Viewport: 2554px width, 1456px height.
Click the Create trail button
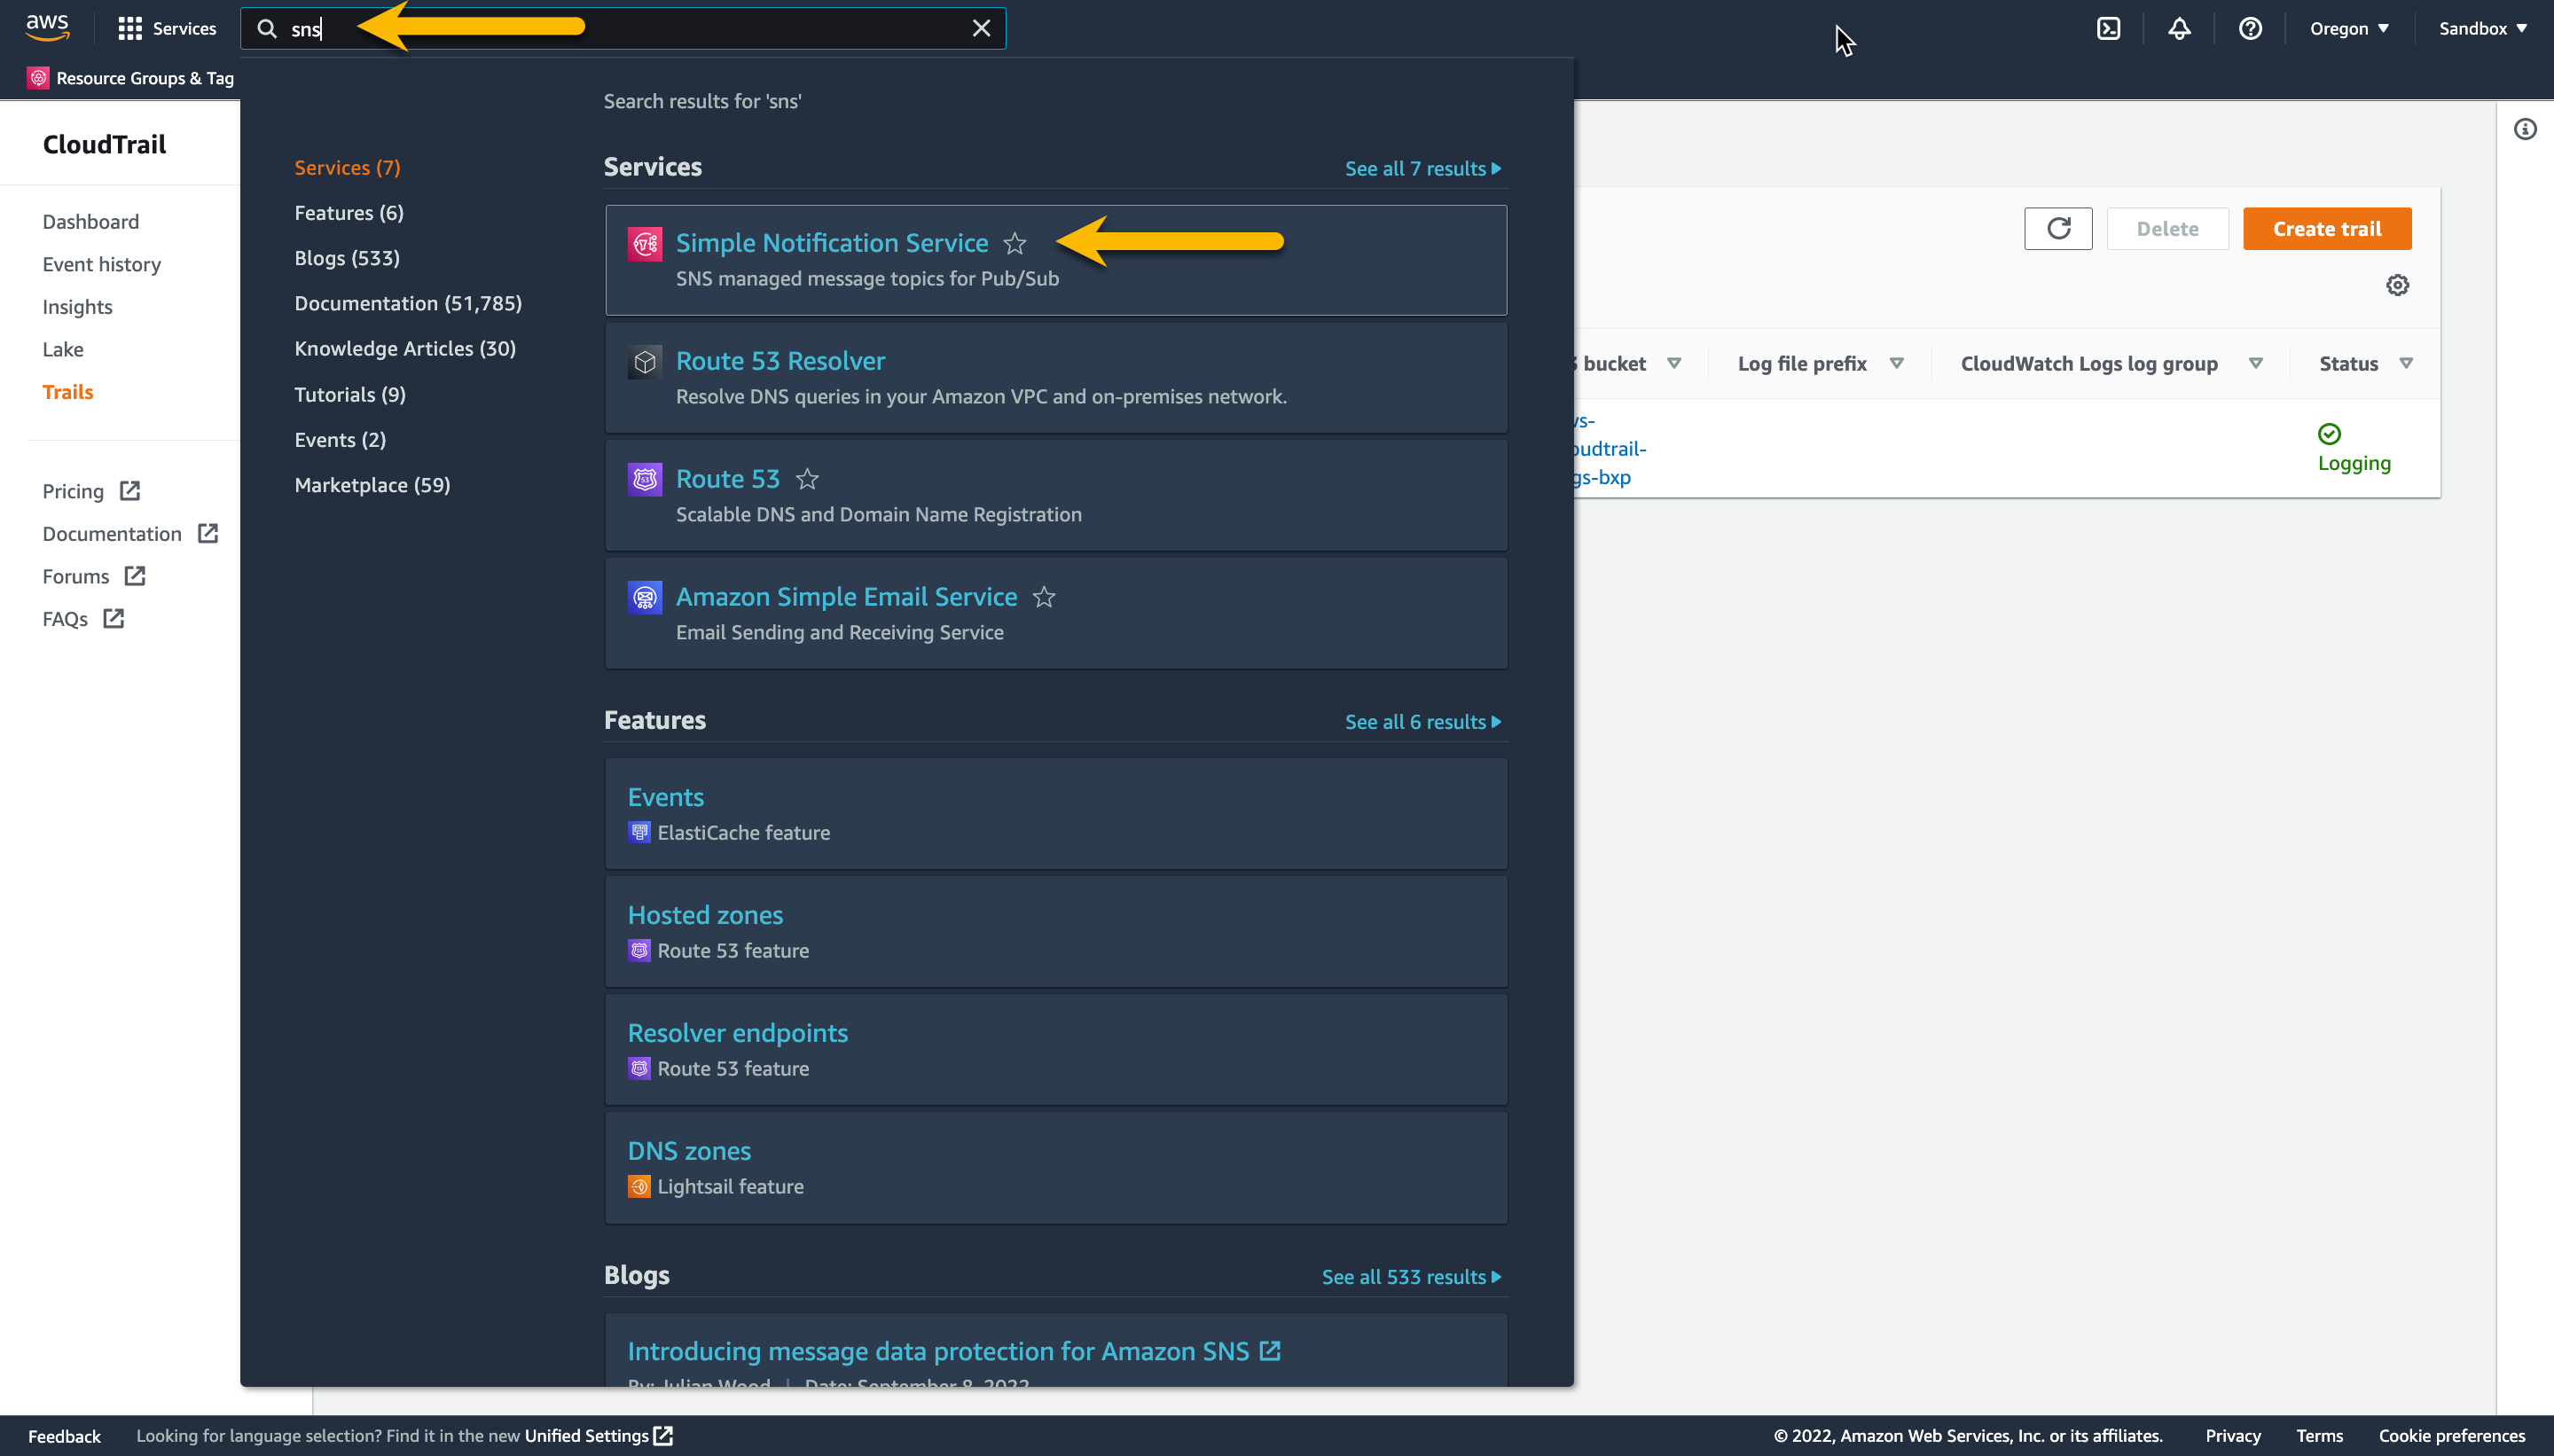(2327, 229)
